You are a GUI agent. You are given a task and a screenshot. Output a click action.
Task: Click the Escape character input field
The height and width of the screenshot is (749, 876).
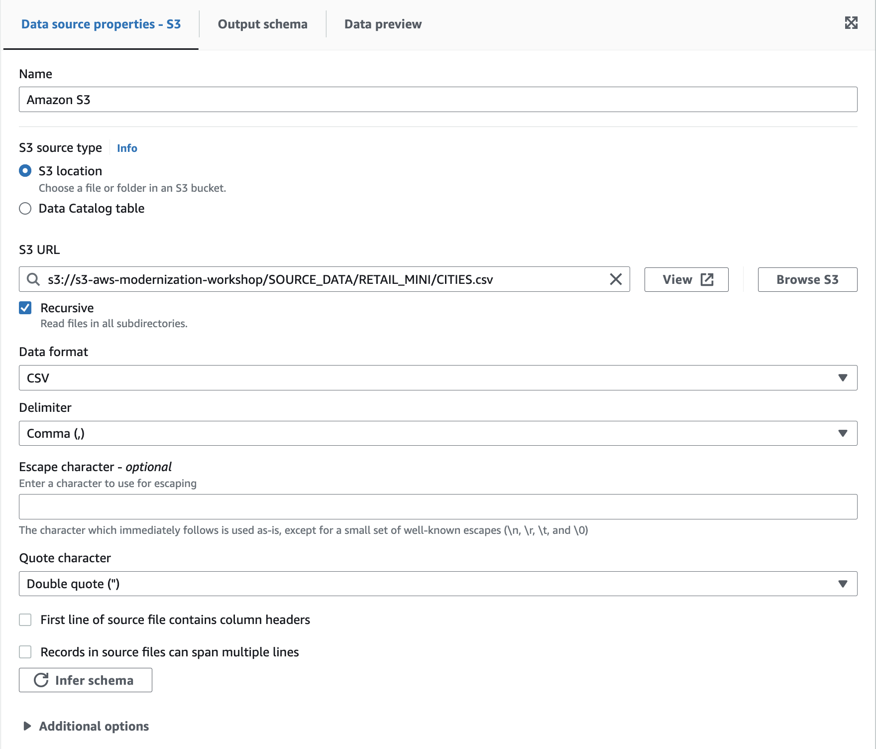[438, 507]
